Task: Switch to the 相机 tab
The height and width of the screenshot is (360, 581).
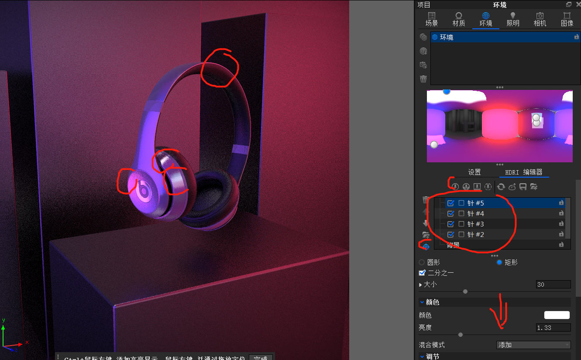Action: pyautogui.click(x=540, y=19)
